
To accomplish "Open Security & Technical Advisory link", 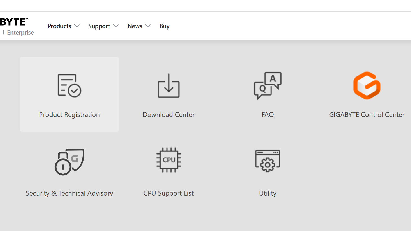I will 69,193.
